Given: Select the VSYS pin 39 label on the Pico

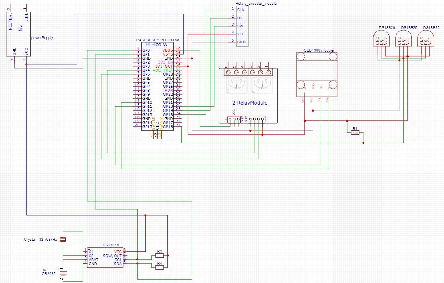Looking at the screenshot, I should click(x=168, y=54).
